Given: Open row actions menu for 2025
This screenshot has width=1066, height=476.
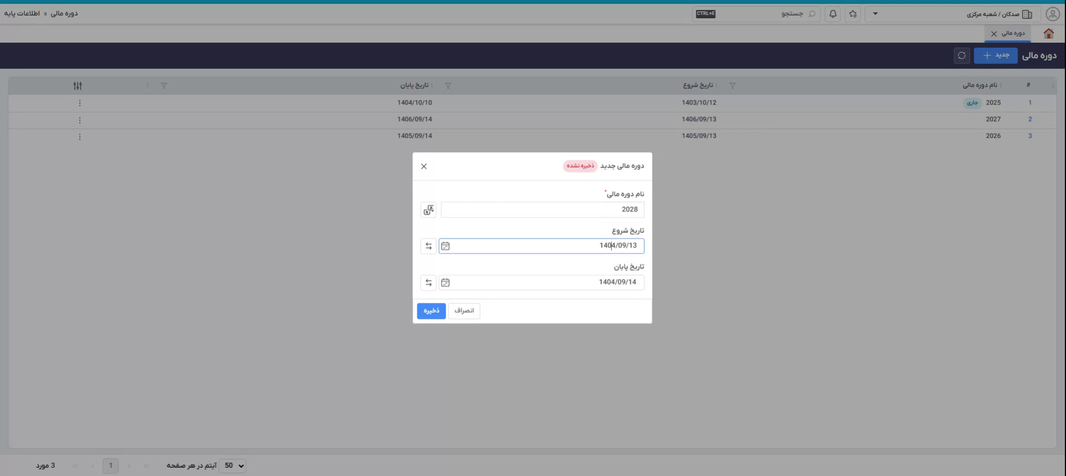Looking at the screenshot, I should pos(80,103).
